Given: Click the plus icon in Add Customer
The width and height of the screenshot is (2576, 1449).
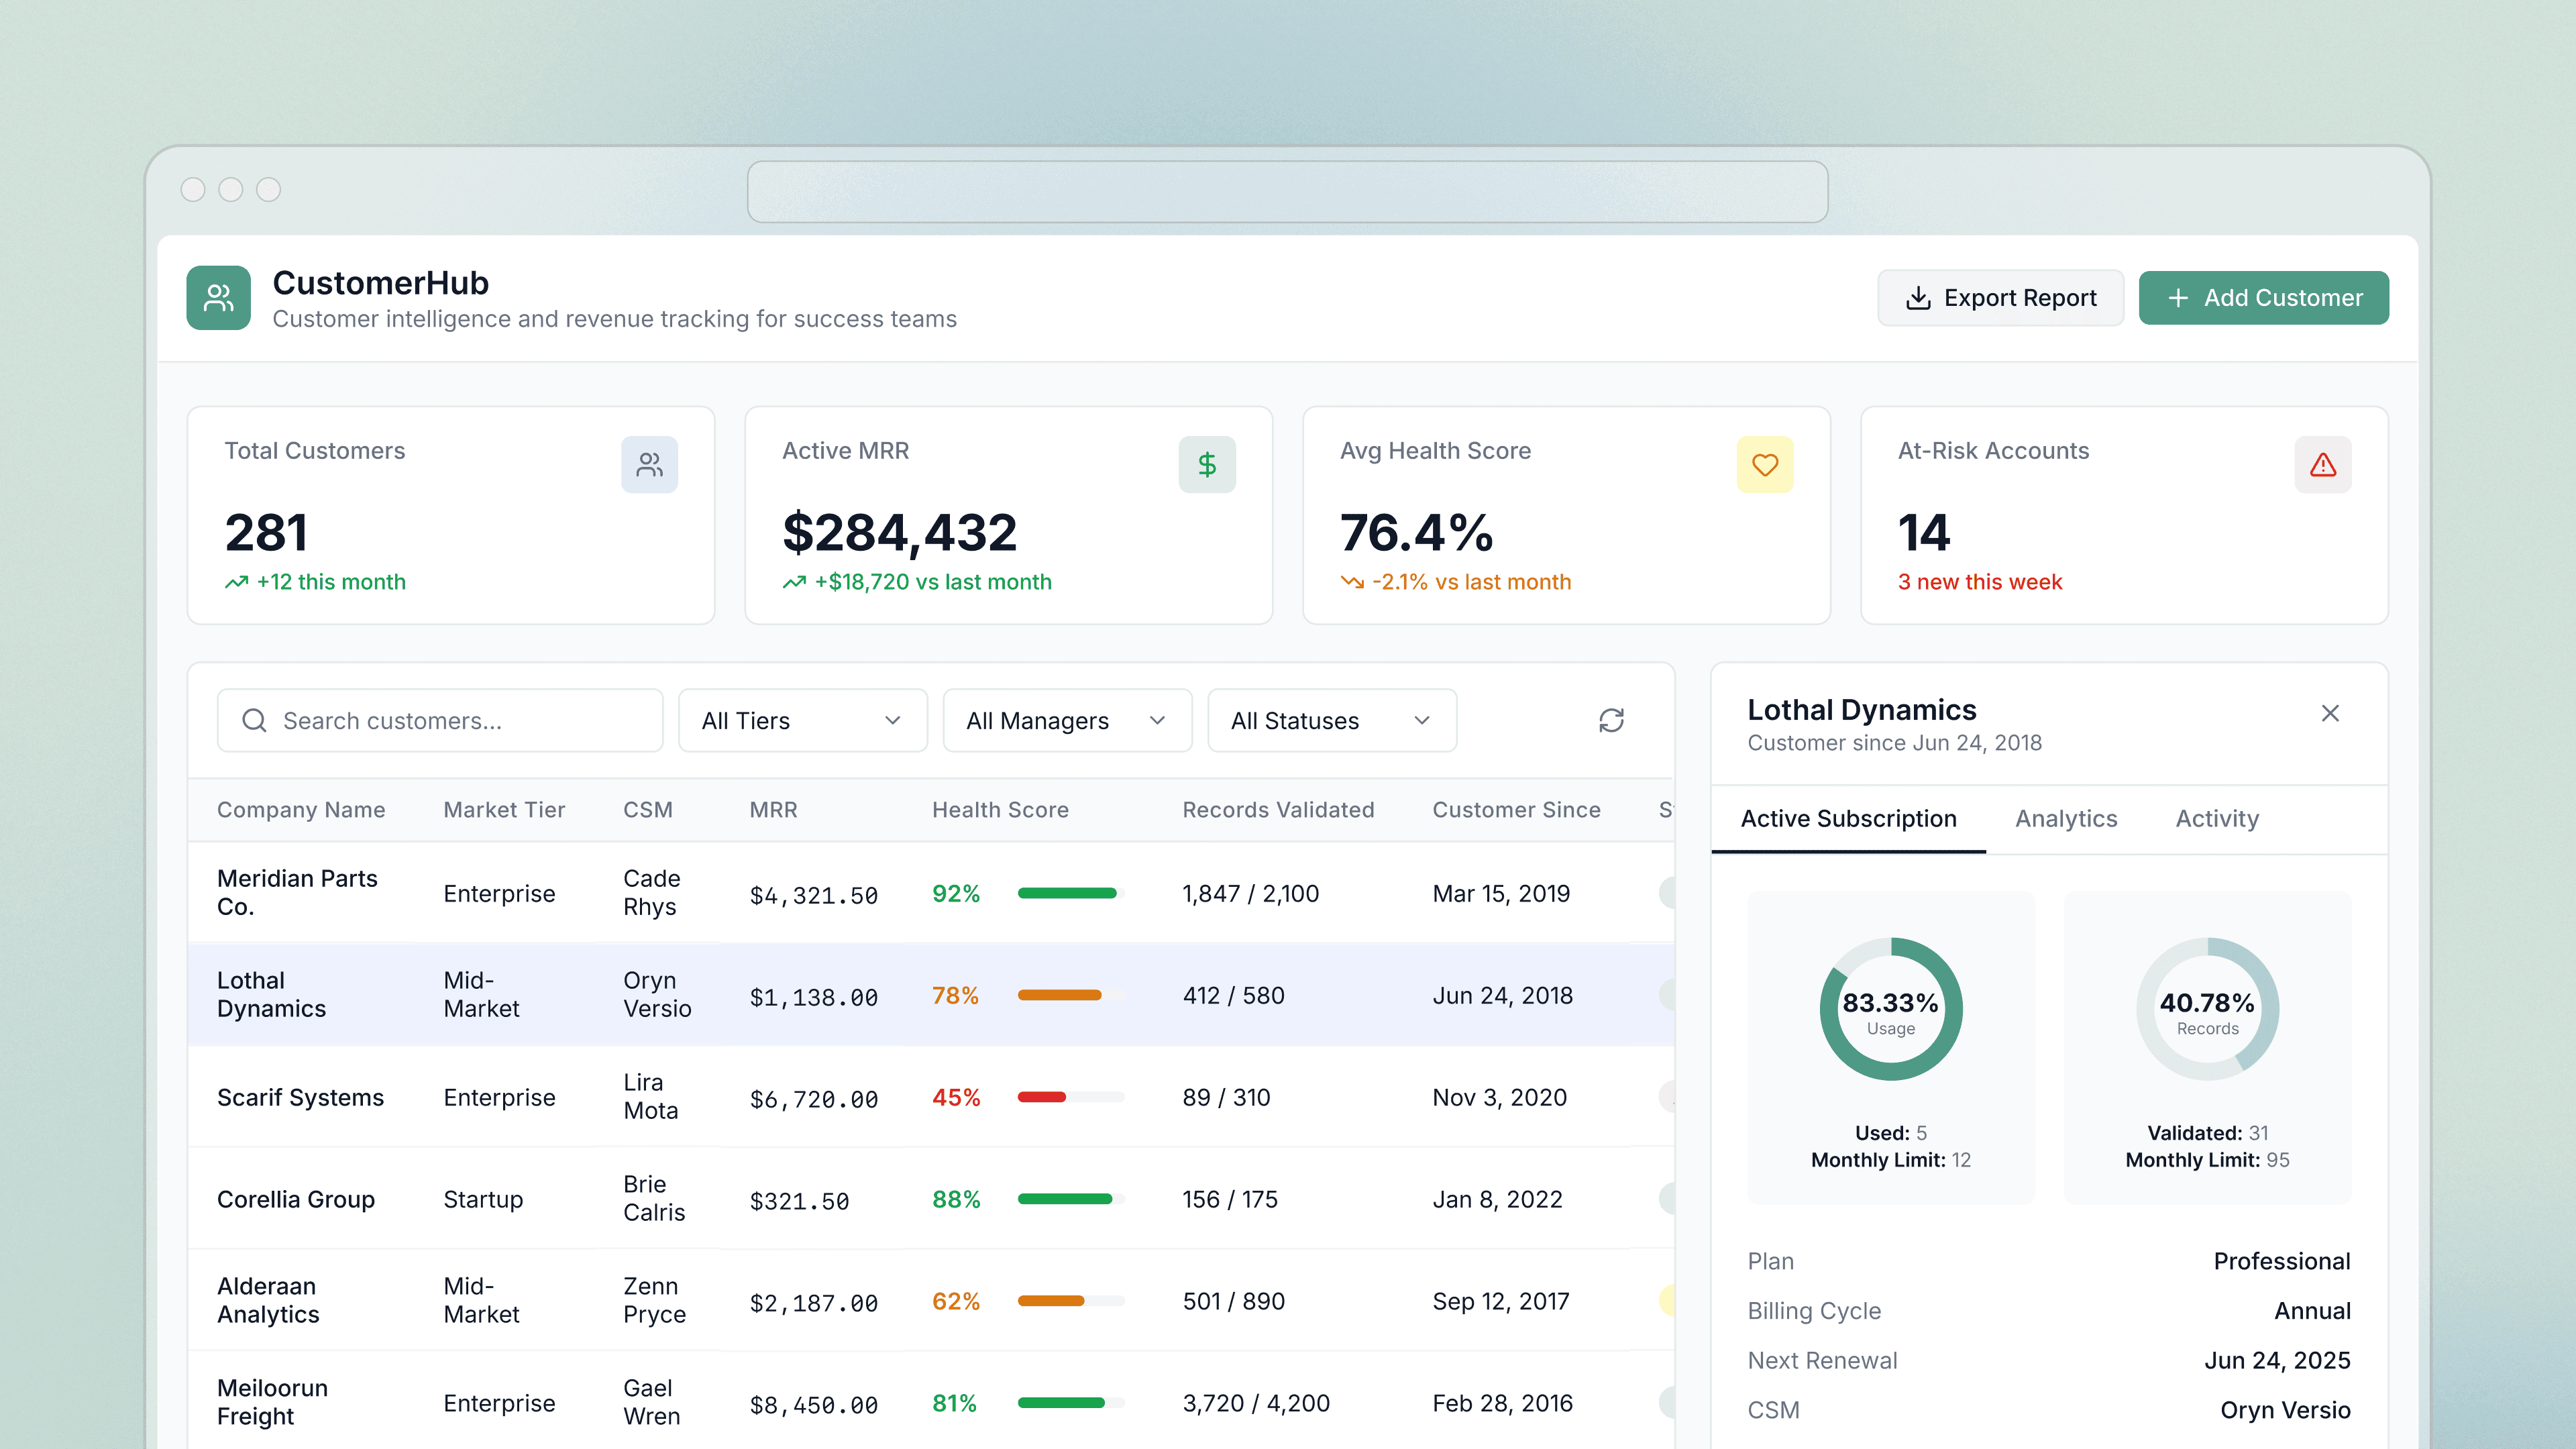Looking at the screenshot, I should (2177, 298).
